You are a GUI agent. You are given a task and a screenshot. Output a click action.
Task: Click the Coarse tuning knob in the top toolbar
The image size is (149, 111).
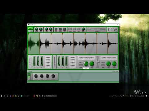[x=46, y=29]
